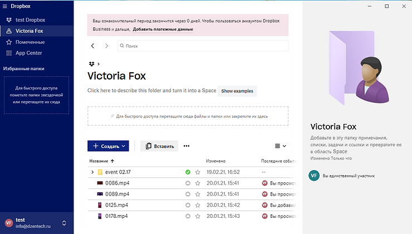
Task: Click the Dropbox breadcrumb icon
Action: [91, 64]
